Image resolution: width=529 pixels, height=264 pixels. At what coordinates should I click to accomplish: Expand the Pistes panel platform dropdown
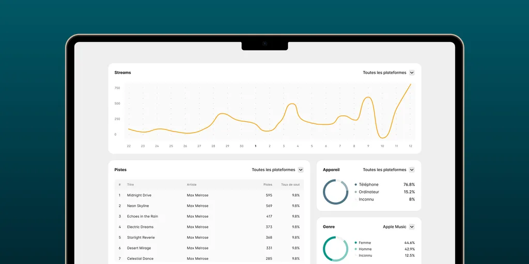pyautogui.click(x=301, y=170)
